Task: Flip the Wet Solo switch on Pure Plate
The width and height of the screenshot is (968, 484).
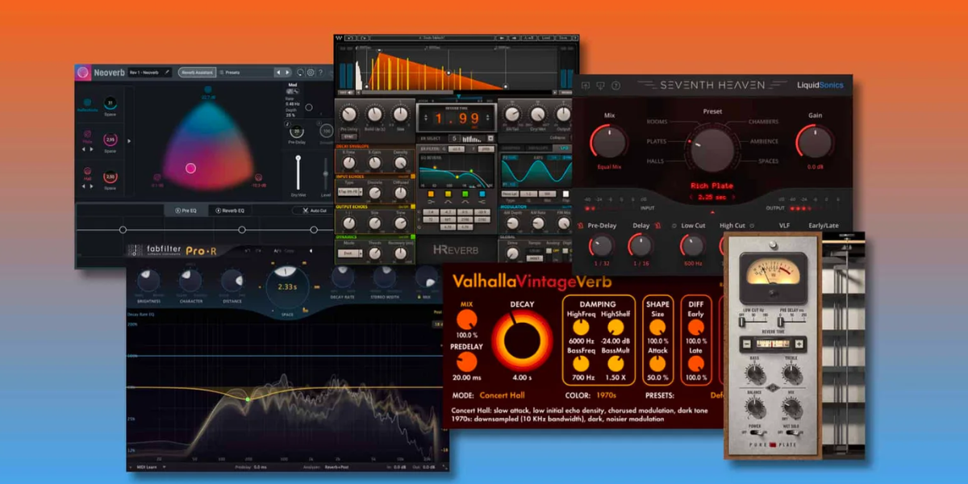Action: point(793,432)
